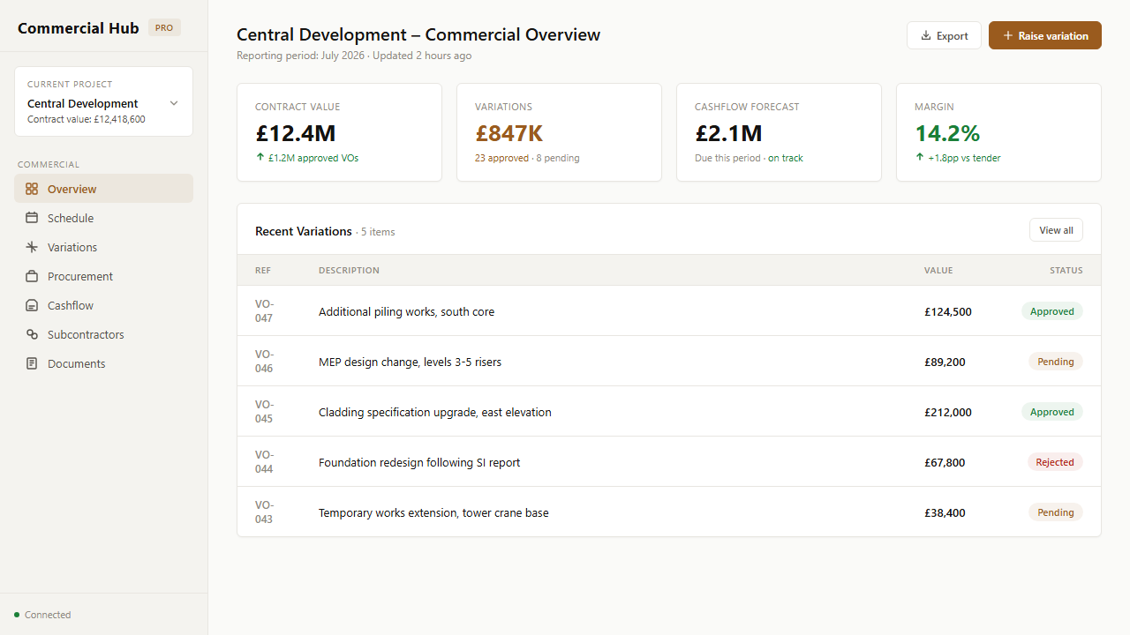Image resolution: width=1130 pixels, height=635 pixels.
Task: Click the Variations asterisk icon
Action: click(x=32, y=247)
